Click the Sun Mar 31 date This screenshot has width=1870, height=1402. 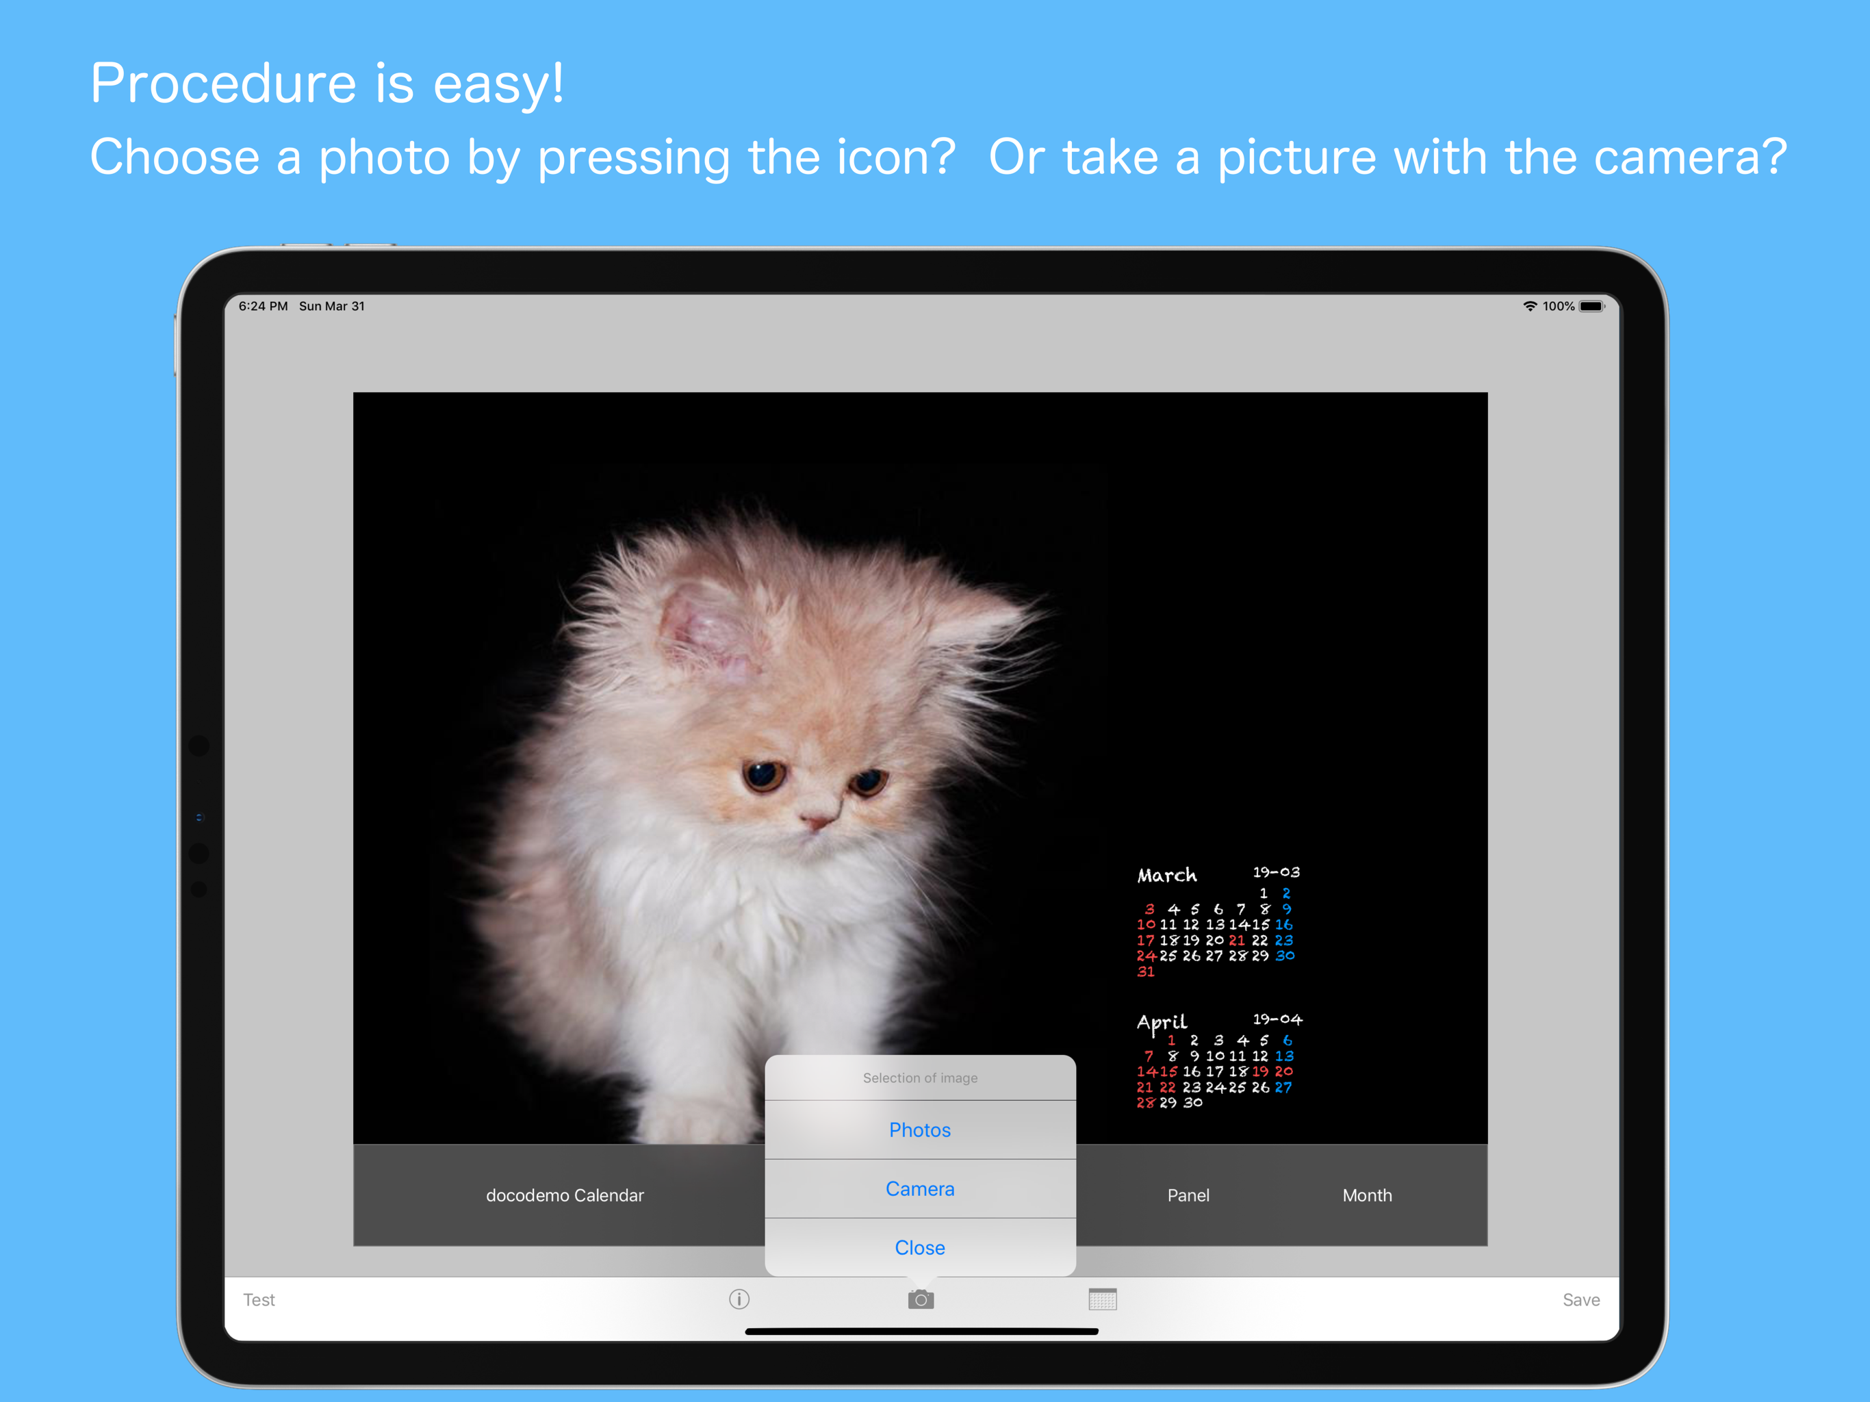[x=331, y=306]
